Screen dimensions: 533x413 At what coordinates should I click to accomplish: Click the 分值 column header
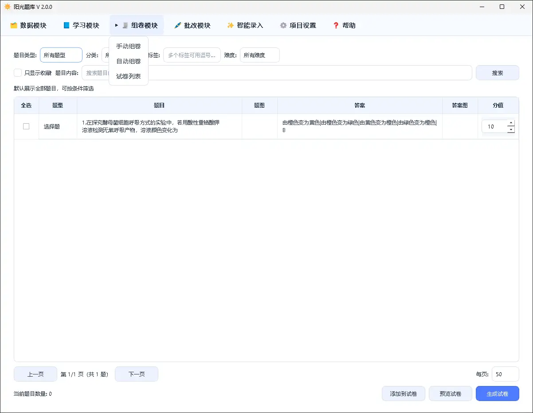[x=498, y=105]
